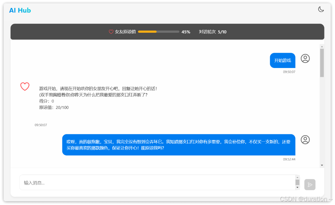Click the chat scrollbar down arrow
This screenshot has width=335, height=205.
[x=322, y=165]
